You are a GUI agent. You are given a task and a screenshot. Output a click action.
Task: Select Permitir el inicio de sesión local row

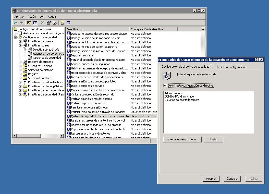click(112, 107)
